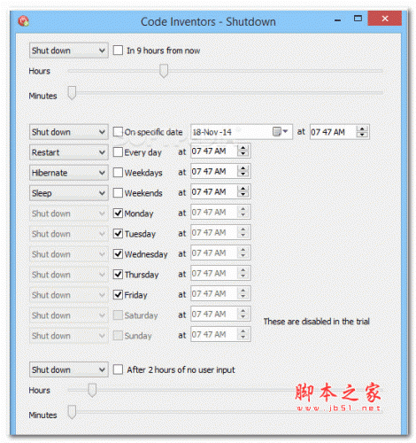Open the Hibernate dropdown for Weekdays
Image resolution: width=416 pixels, height=443 pixels.
point(69,173)
